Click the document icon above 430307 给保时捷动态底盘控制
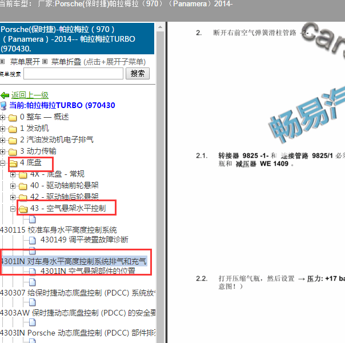Image resolution: width=345 pixels, height=343 pixels. (33, 282)
